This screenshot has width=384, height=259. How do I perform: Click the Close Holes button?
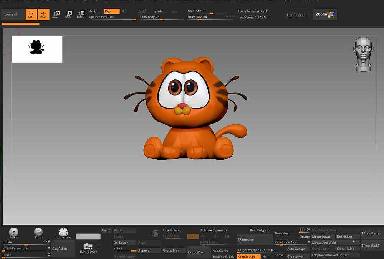[348, 249]
